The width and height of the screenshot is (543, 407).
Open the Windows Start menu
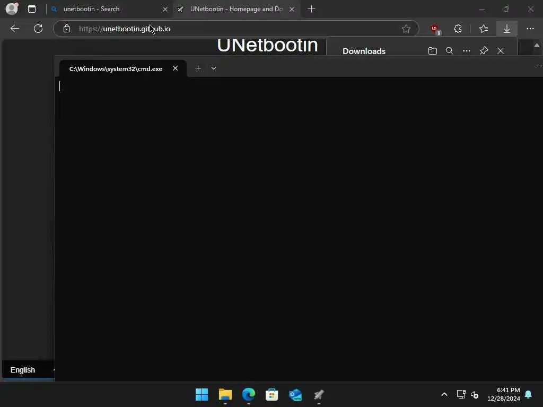202,394
